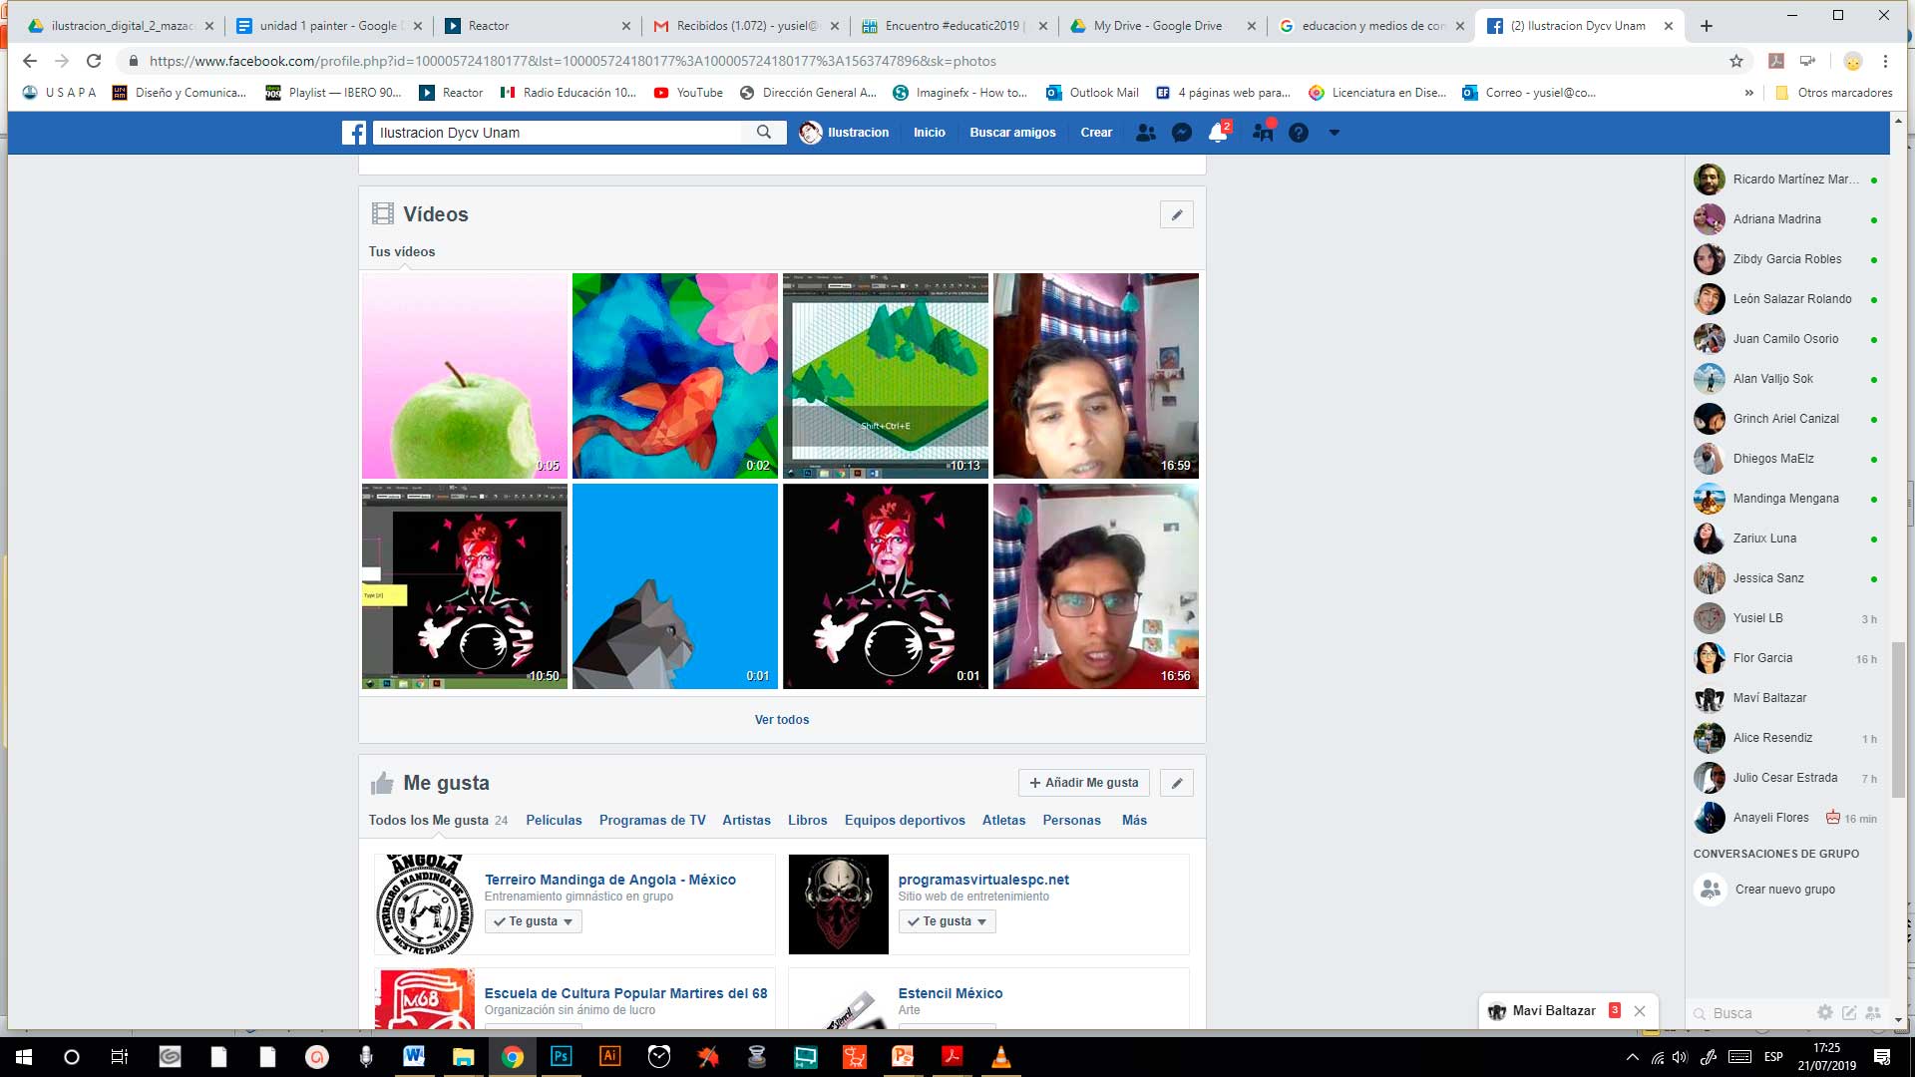Image resolution: width=1915 pixels, height=1077 pixels.
Task: Click Crear nuevo grupo in chat sidebar
Action: (x=1785, y=890)
